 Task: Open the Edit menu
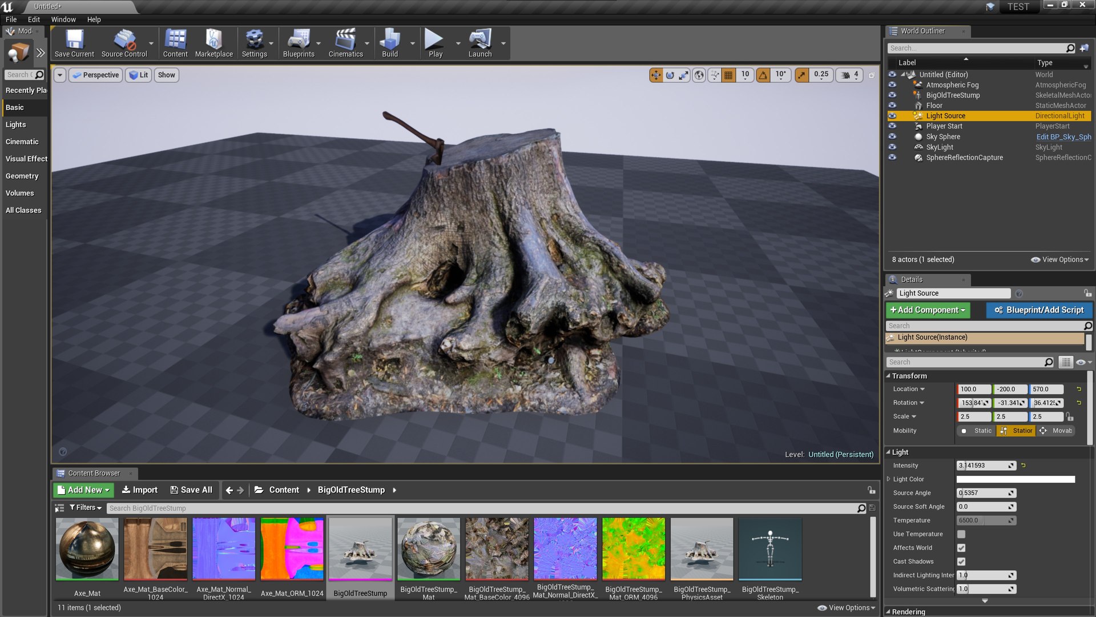click(34, 19)
